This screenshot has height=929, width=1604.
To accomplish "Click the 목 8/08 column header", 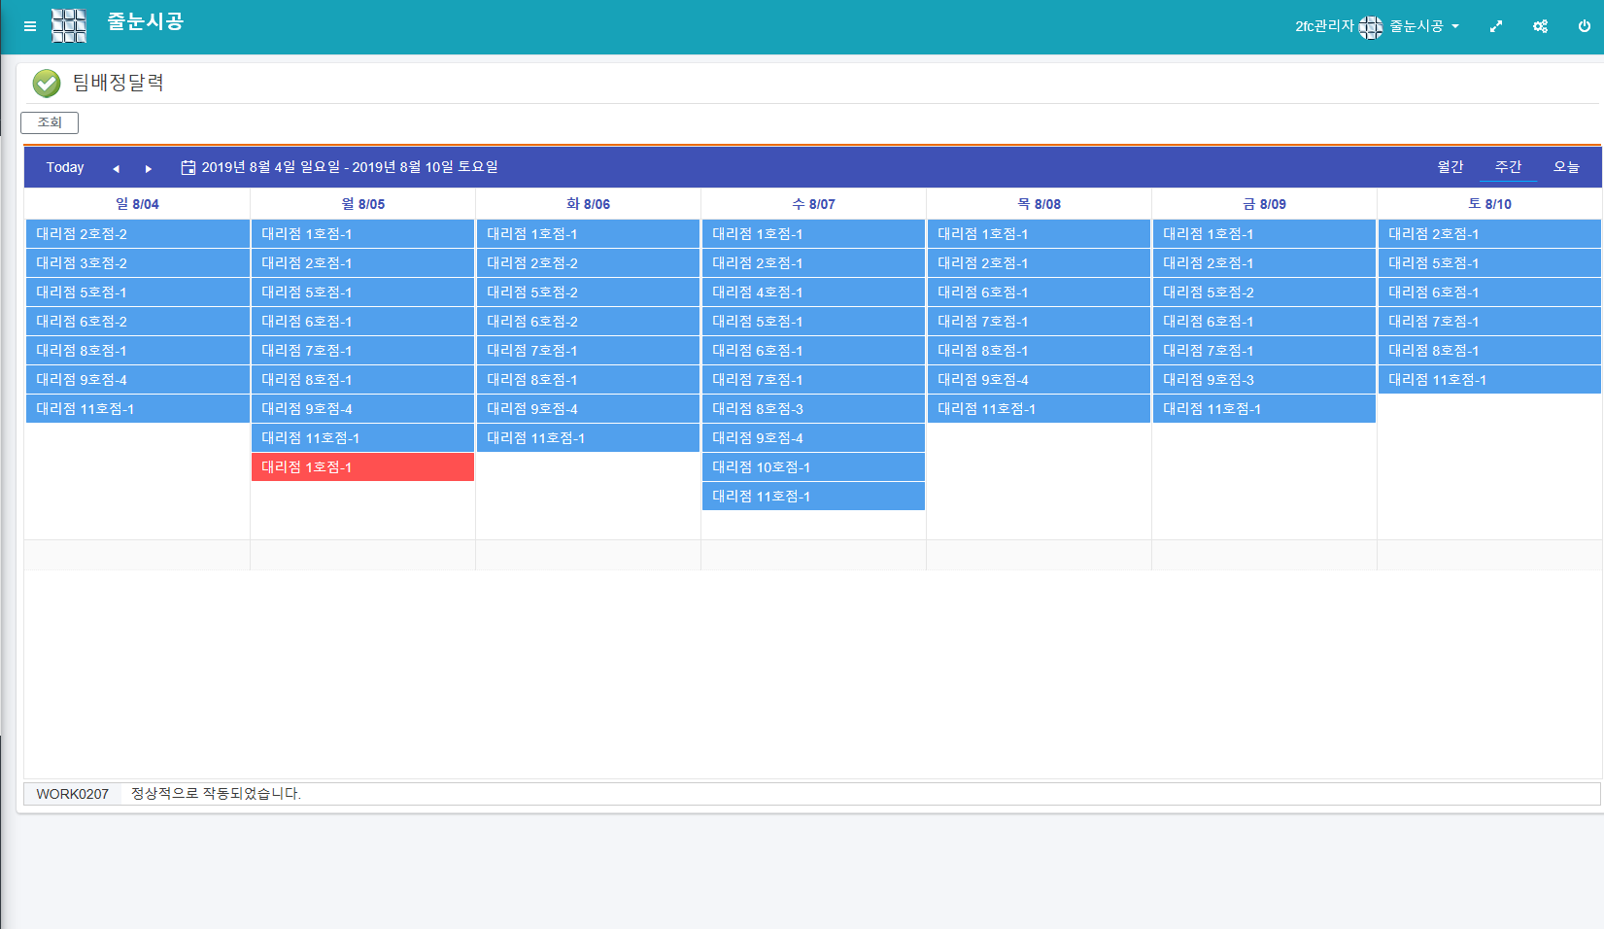I will (1039, 204).
